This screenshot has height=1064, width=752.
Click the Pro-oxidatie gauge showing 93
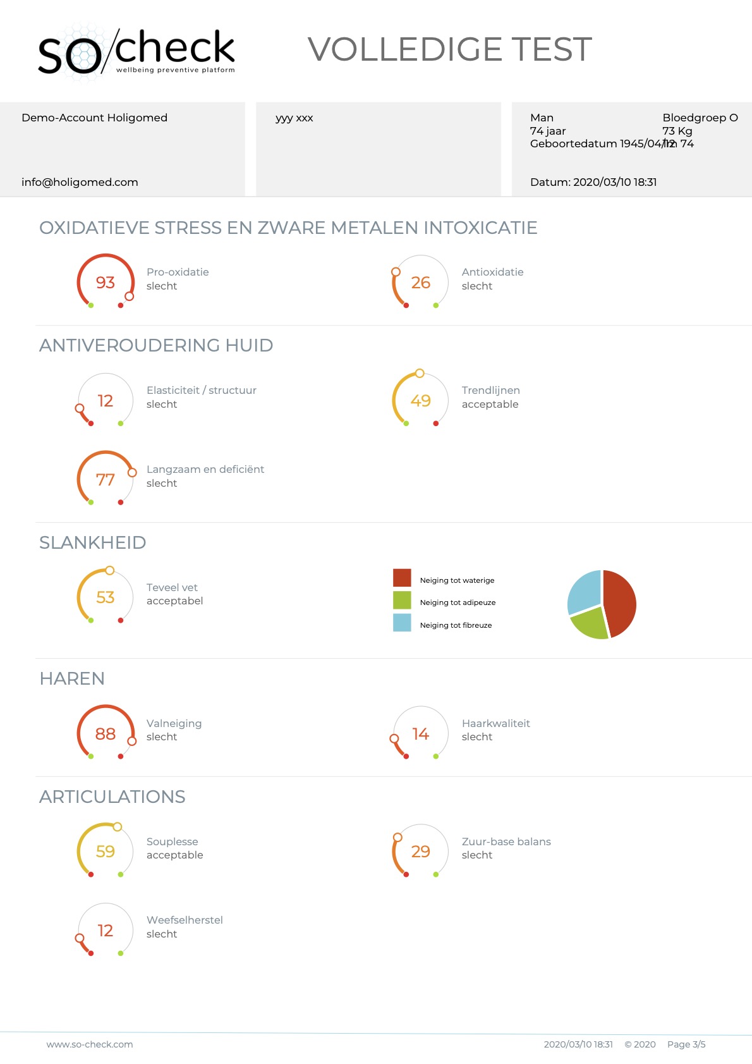pyautogui.click(x=106, y=283)
